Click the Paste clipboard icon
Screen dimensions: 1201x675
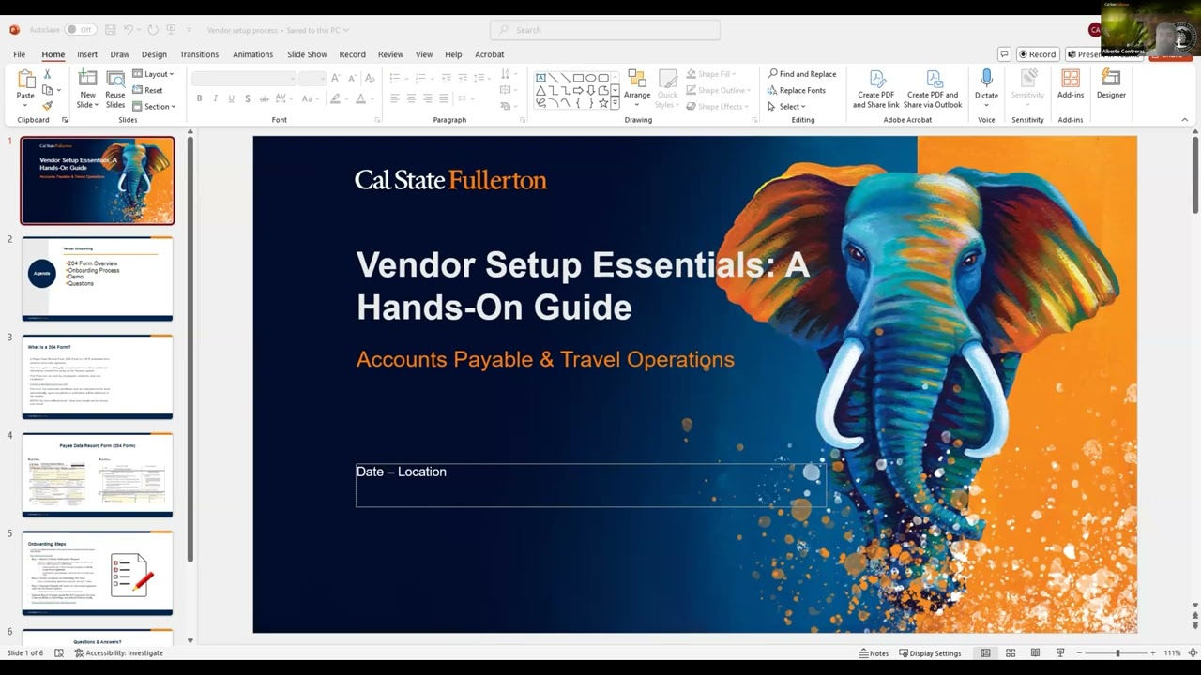click(x=25, y=79)
